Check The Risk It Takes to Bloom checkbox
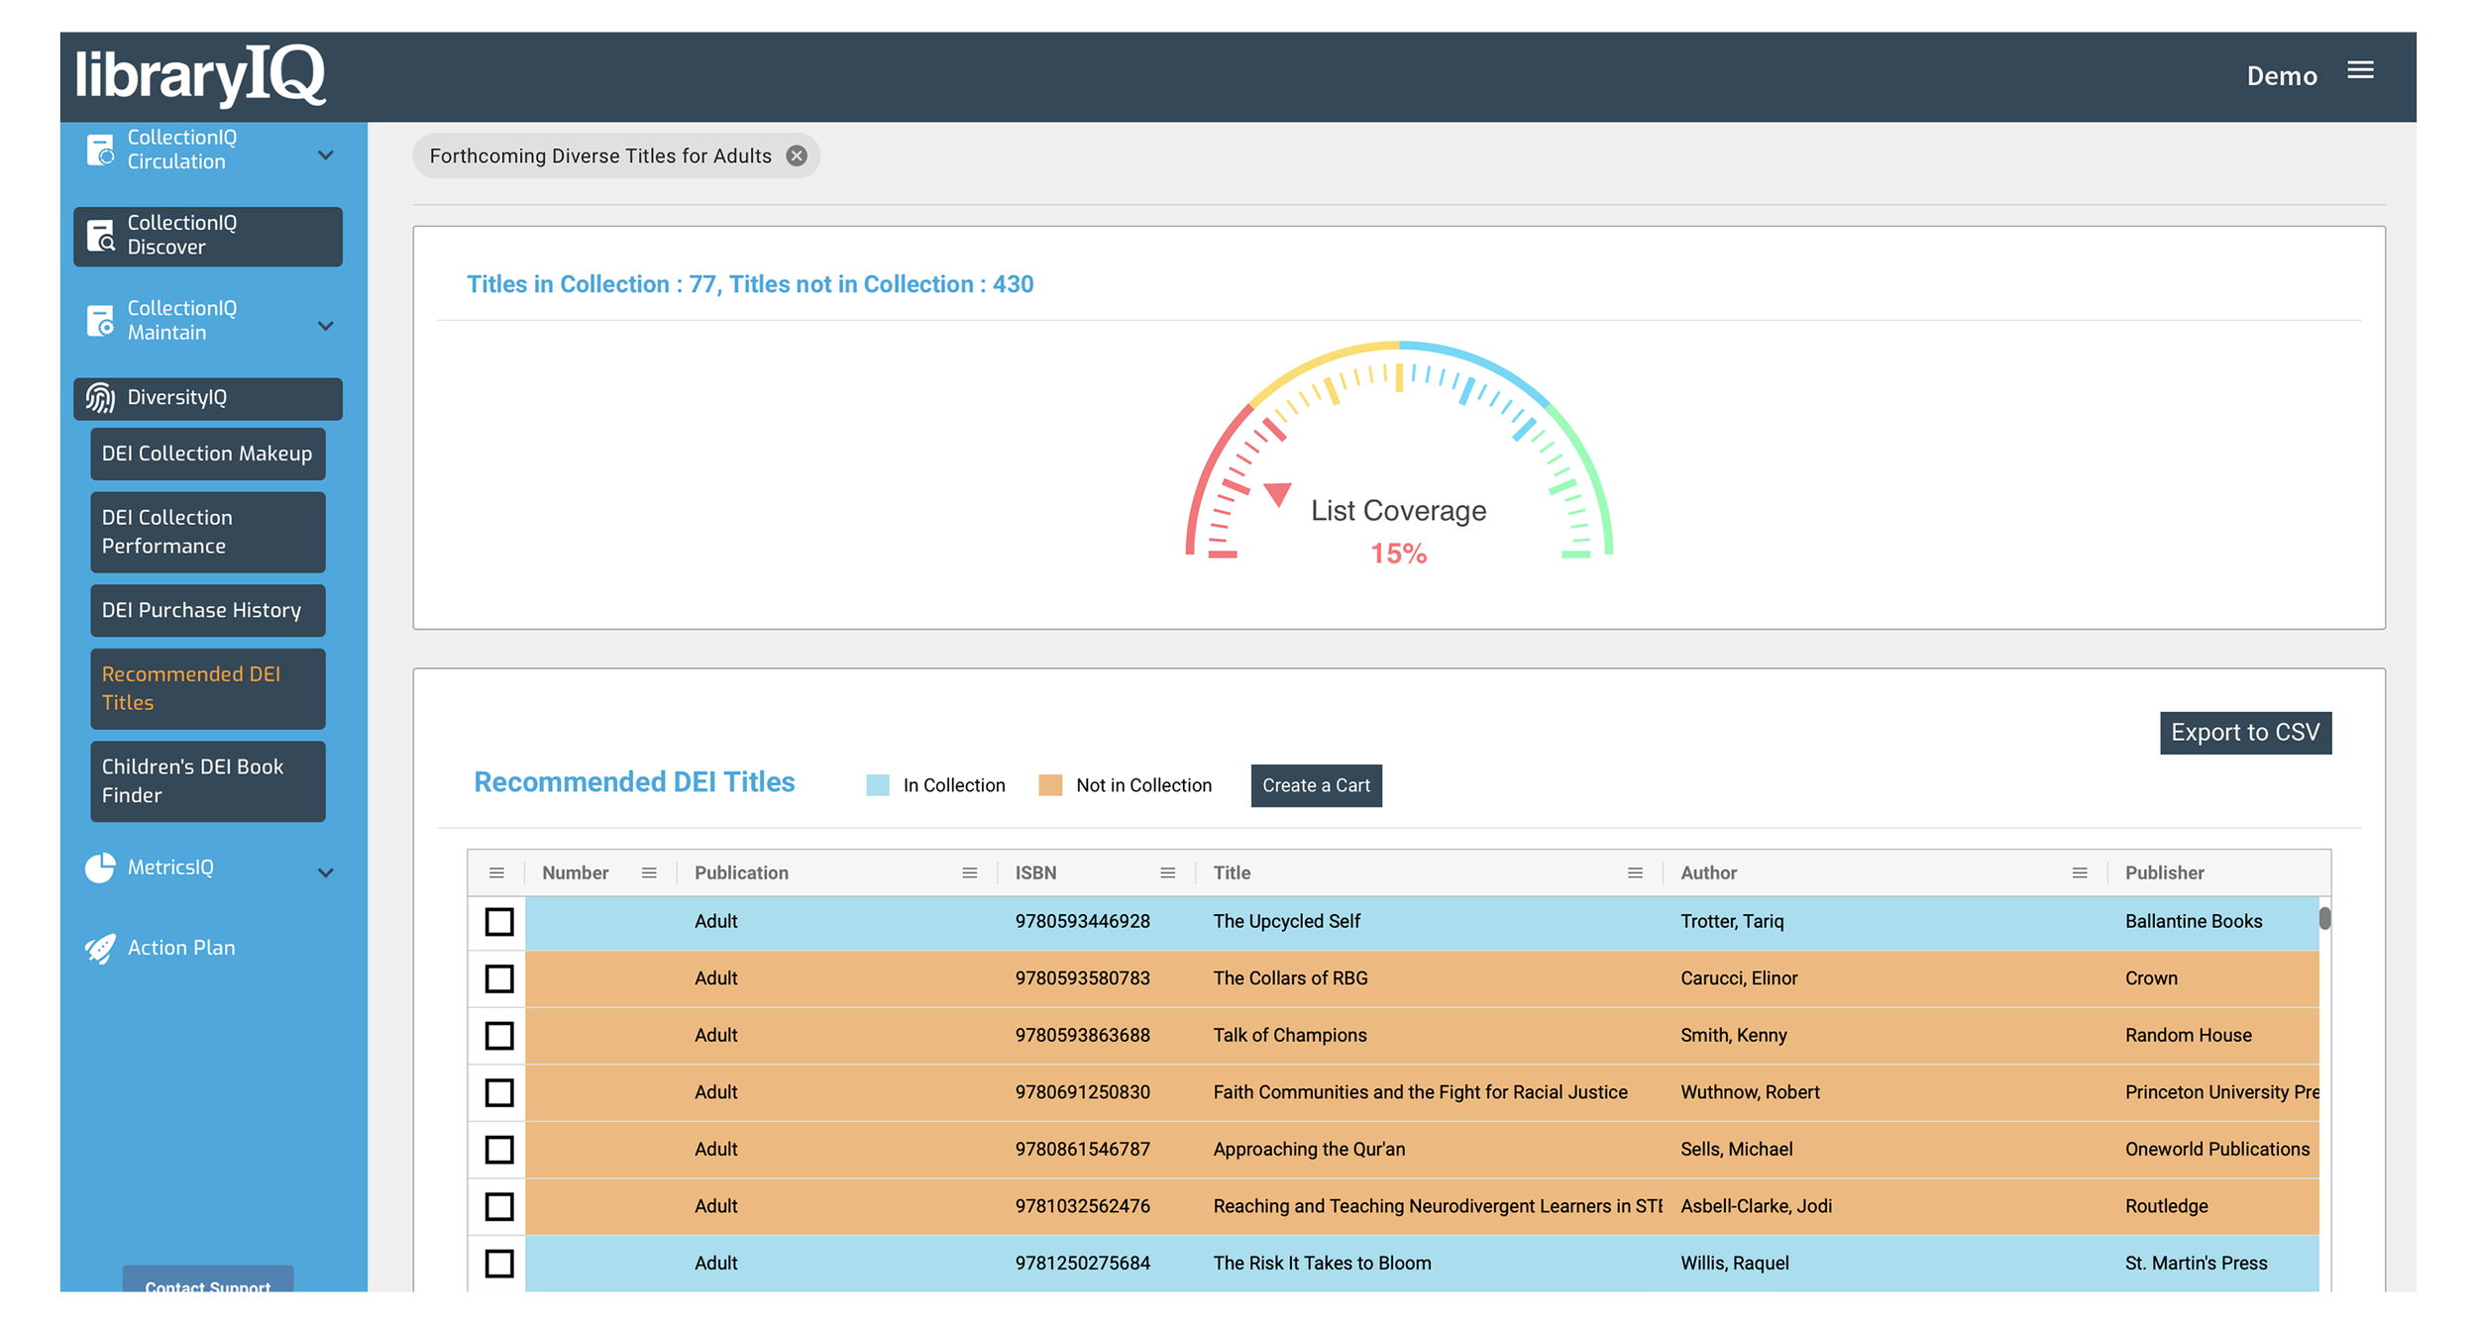This screenshot has width=2477, height=1324. click(x=499, y=1264)
